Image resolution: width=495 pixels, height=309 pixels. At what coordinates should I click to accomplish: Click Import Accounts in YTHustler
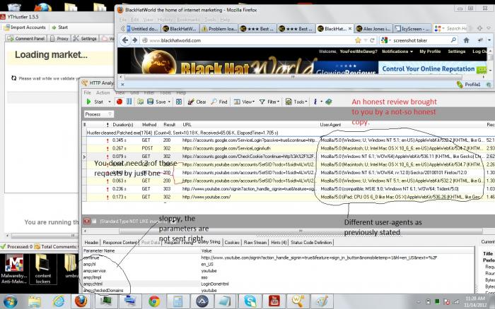click(x=25, y=28)
